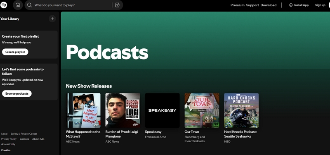Click the Install App download icon
Screen dimensions: 330x155
pos(291,5)
